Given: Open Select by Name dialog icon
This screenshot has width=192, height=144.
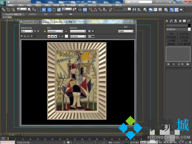Looking at the screenshot, I should [34, 10].
